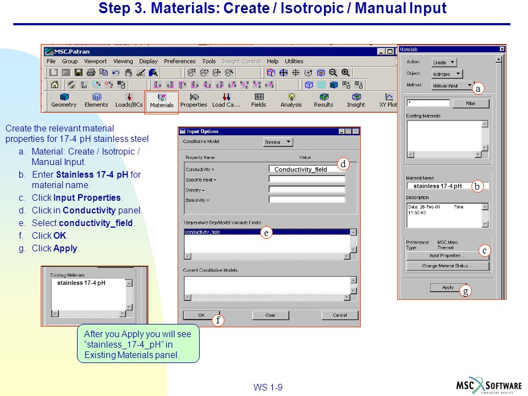Click Cancel in Input Options dialog
528x396 pixels.
(340, 315)
